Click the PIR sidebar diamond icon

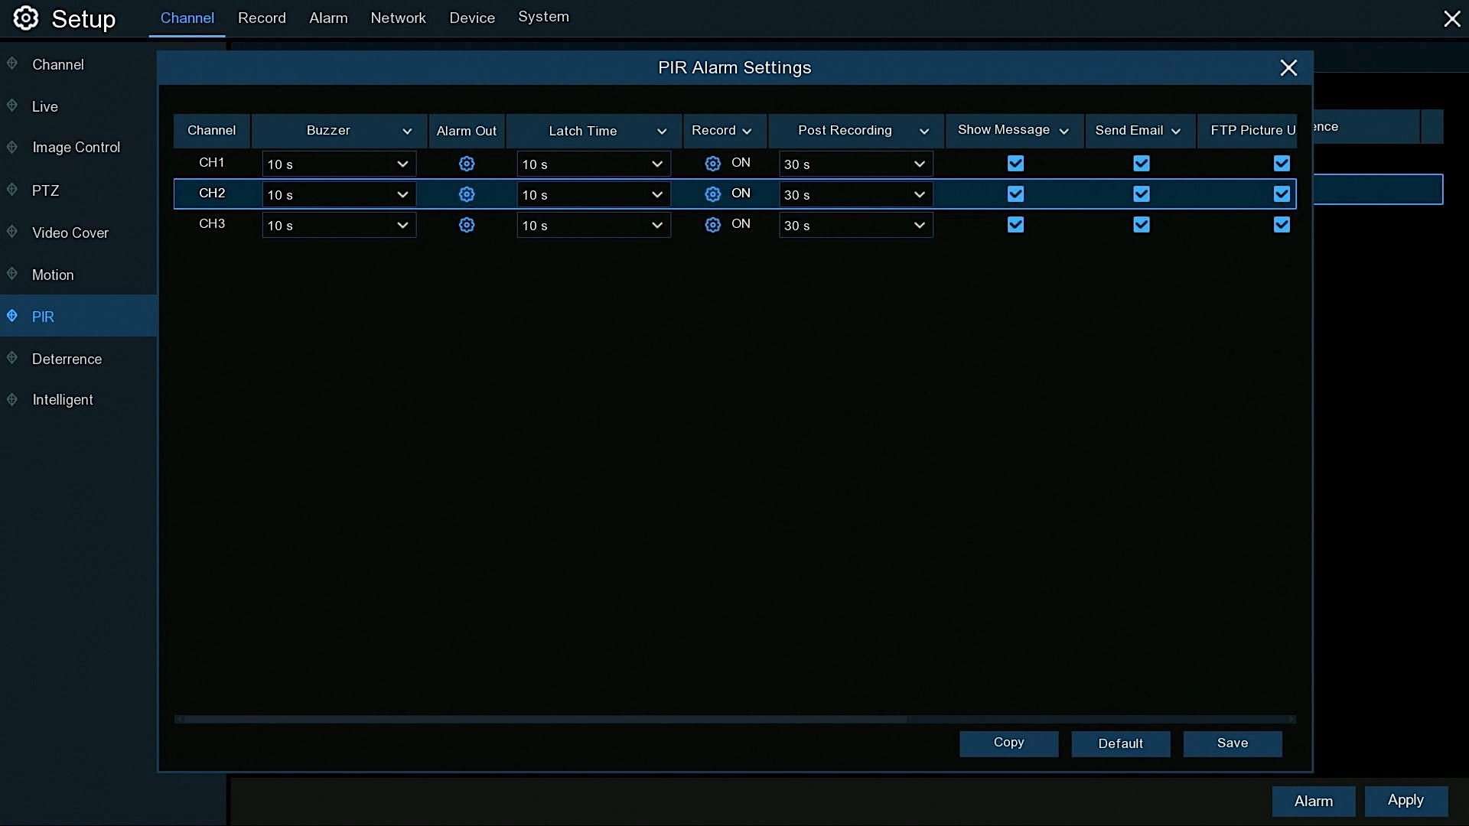pyautogui.click(x=12, y=316)
